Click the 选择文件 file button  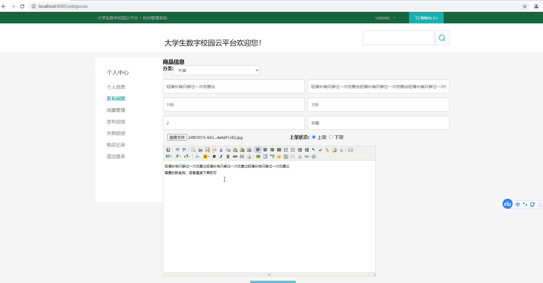tap(177, 137)
